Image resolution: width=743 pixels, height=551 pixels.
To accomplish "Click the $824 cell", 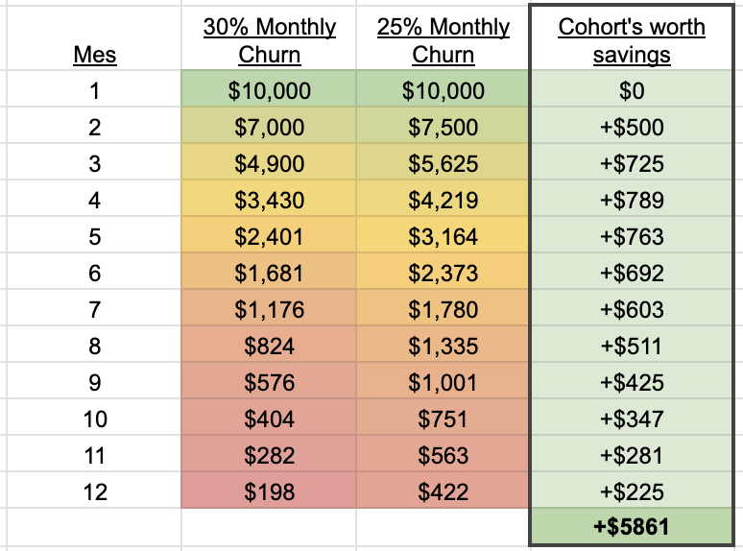I will (x=268, y=347).
